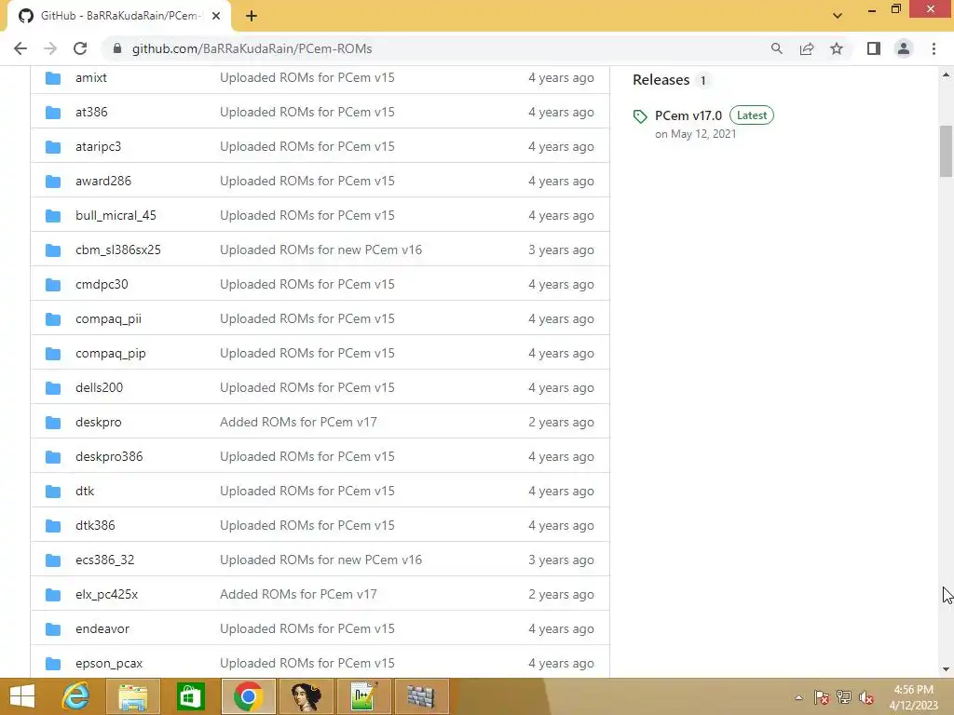Click scrollbar down arrow
954x715 pixels.
(946, 669)
